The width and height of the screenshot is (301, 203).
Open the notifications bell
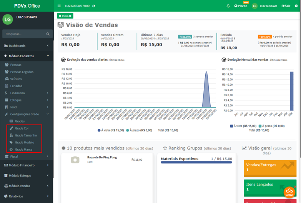pyautogui.click(x=228, y=6)
